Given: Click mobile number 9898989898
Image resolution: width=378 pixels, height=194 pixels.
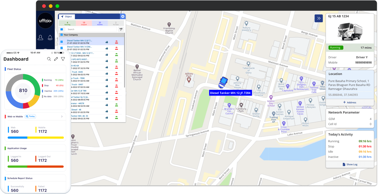Looking at the screenshot, I should [x=363, y=62].
